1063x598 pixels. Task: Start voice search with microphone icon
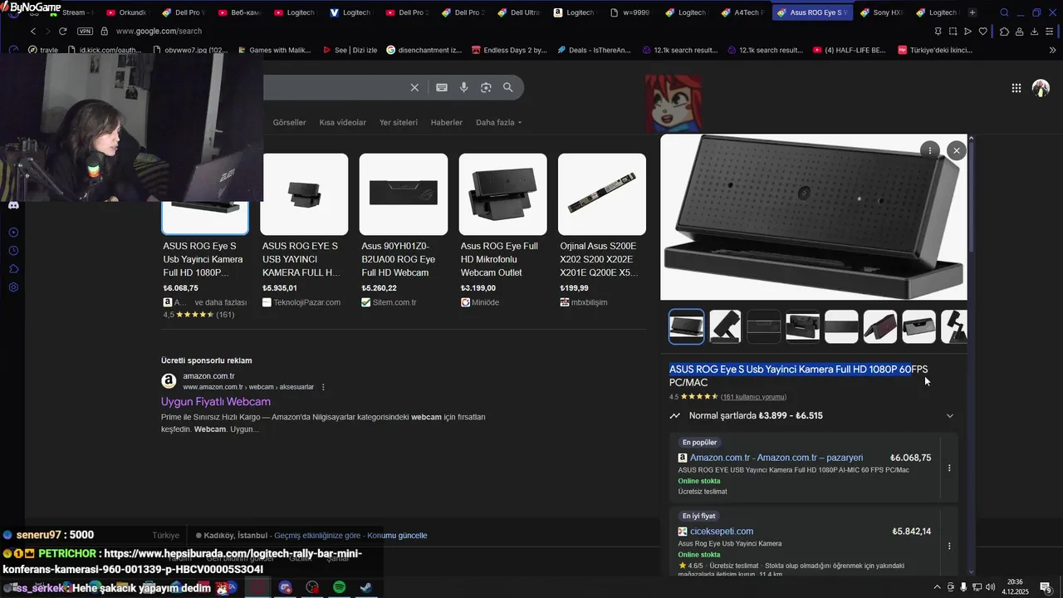click(x=464, y=87)
